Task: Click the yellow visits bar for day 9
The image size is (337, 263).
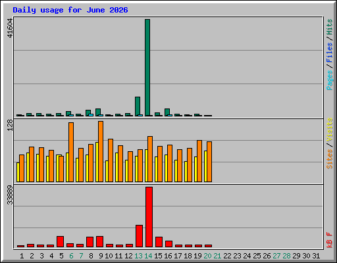Action: click(x=97, y=162)
